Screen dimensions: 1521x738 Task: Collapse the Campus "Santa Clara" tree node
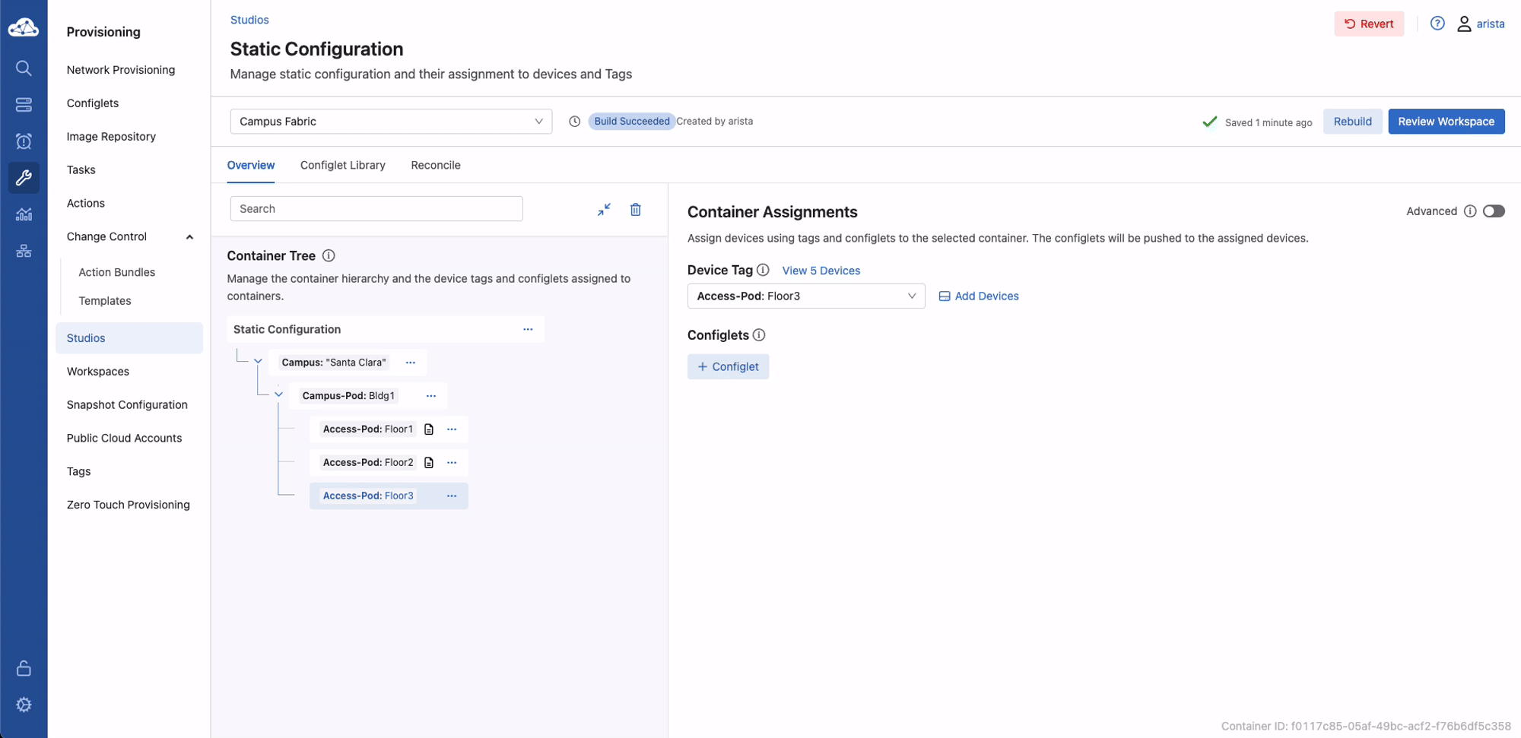pyautogui.click(x=258, y=362)
